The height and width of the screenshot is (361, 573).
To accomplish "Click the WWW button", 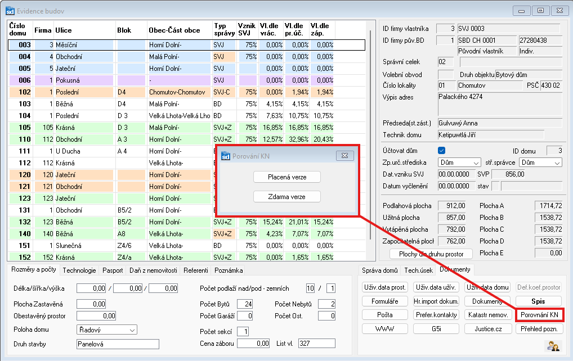I will click(385, 329).
